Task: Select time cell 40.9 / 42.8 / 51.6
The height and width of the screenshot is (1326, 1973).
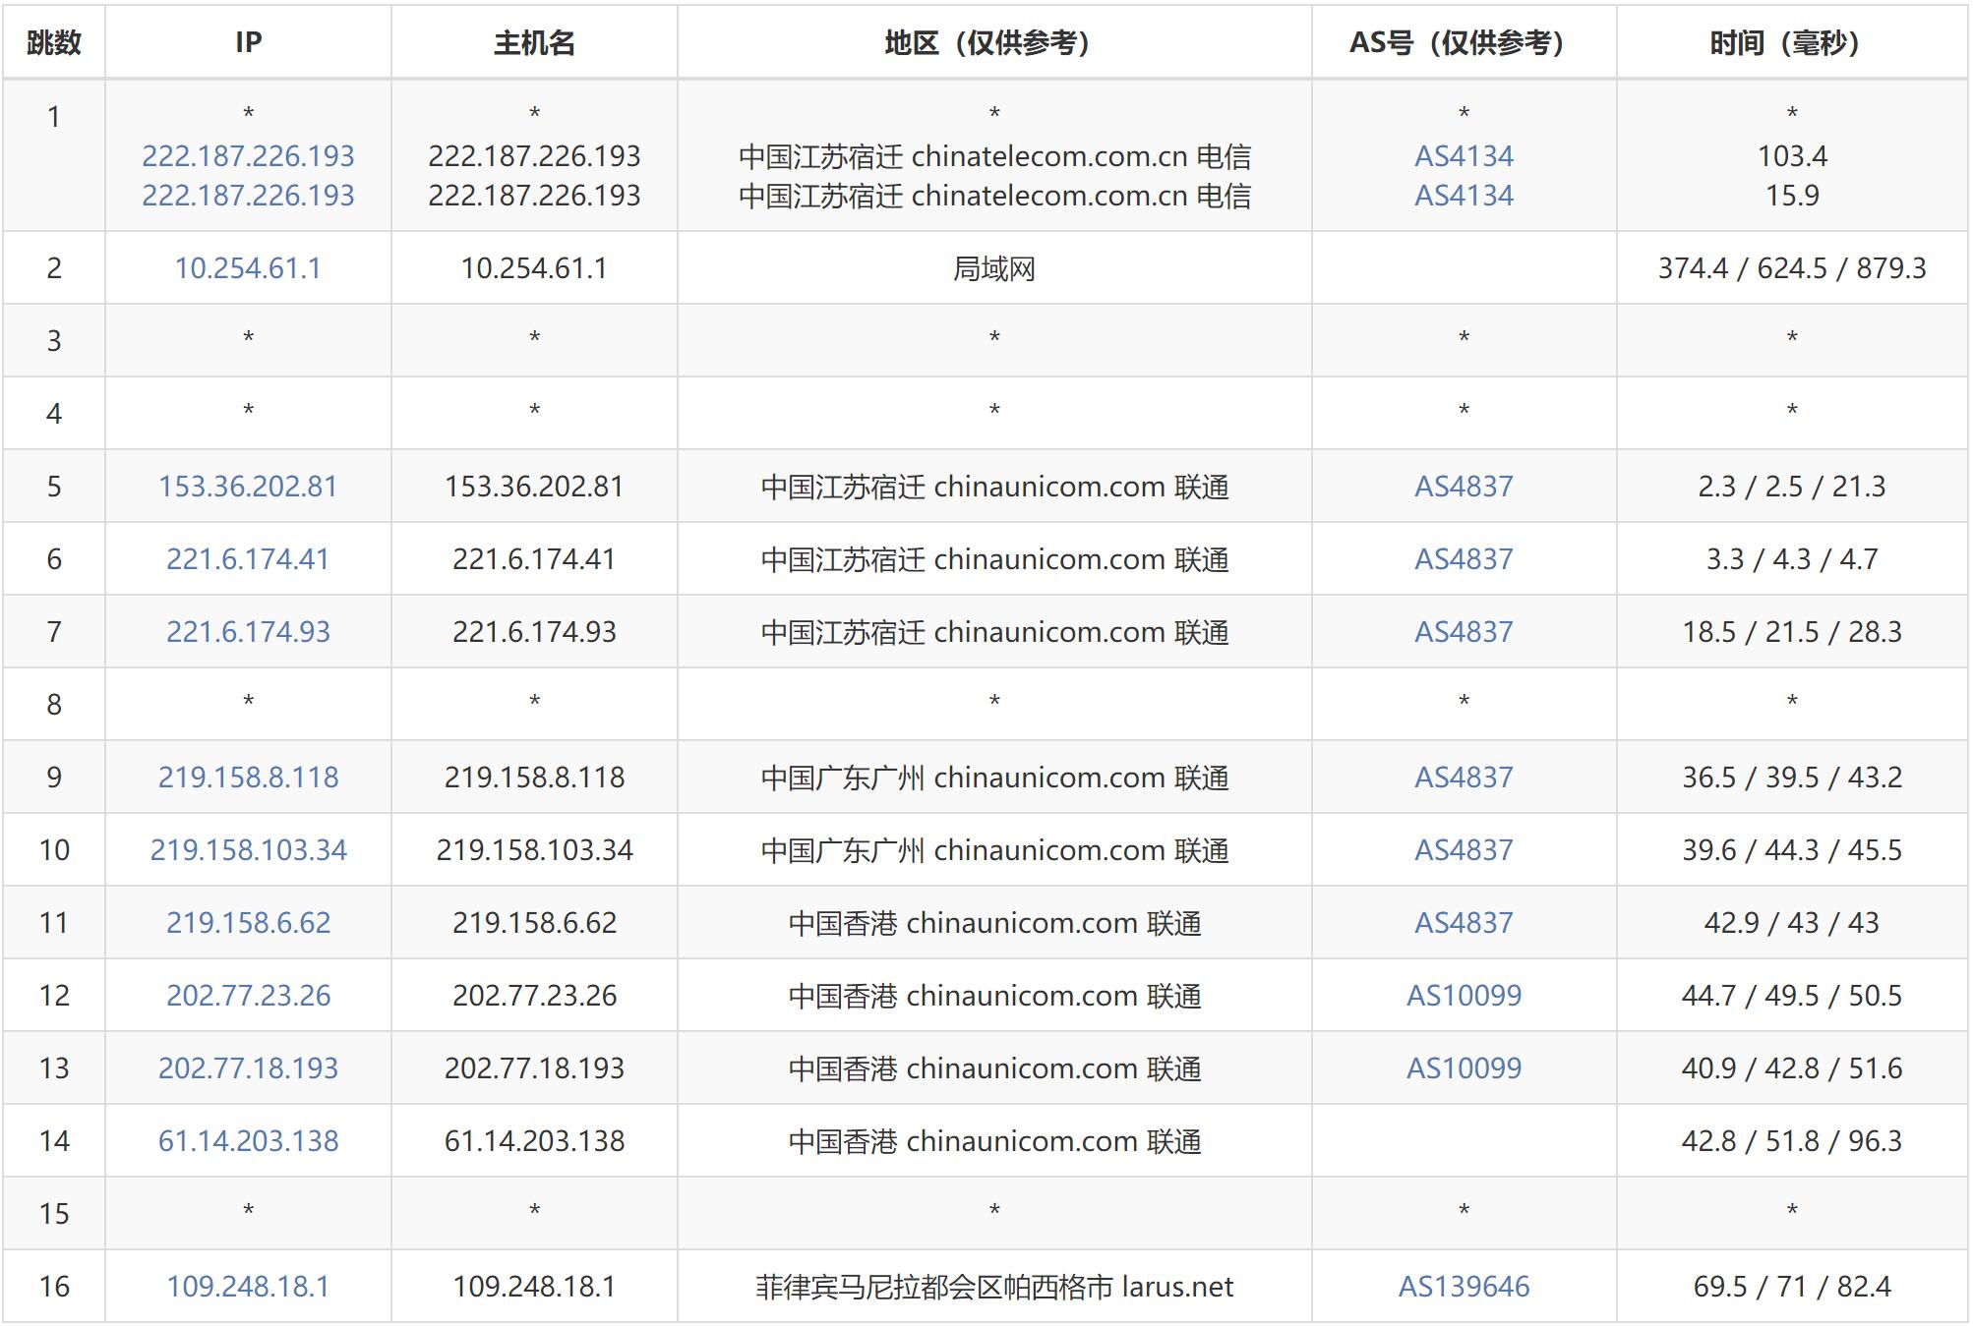Action: [1792, 1068]
